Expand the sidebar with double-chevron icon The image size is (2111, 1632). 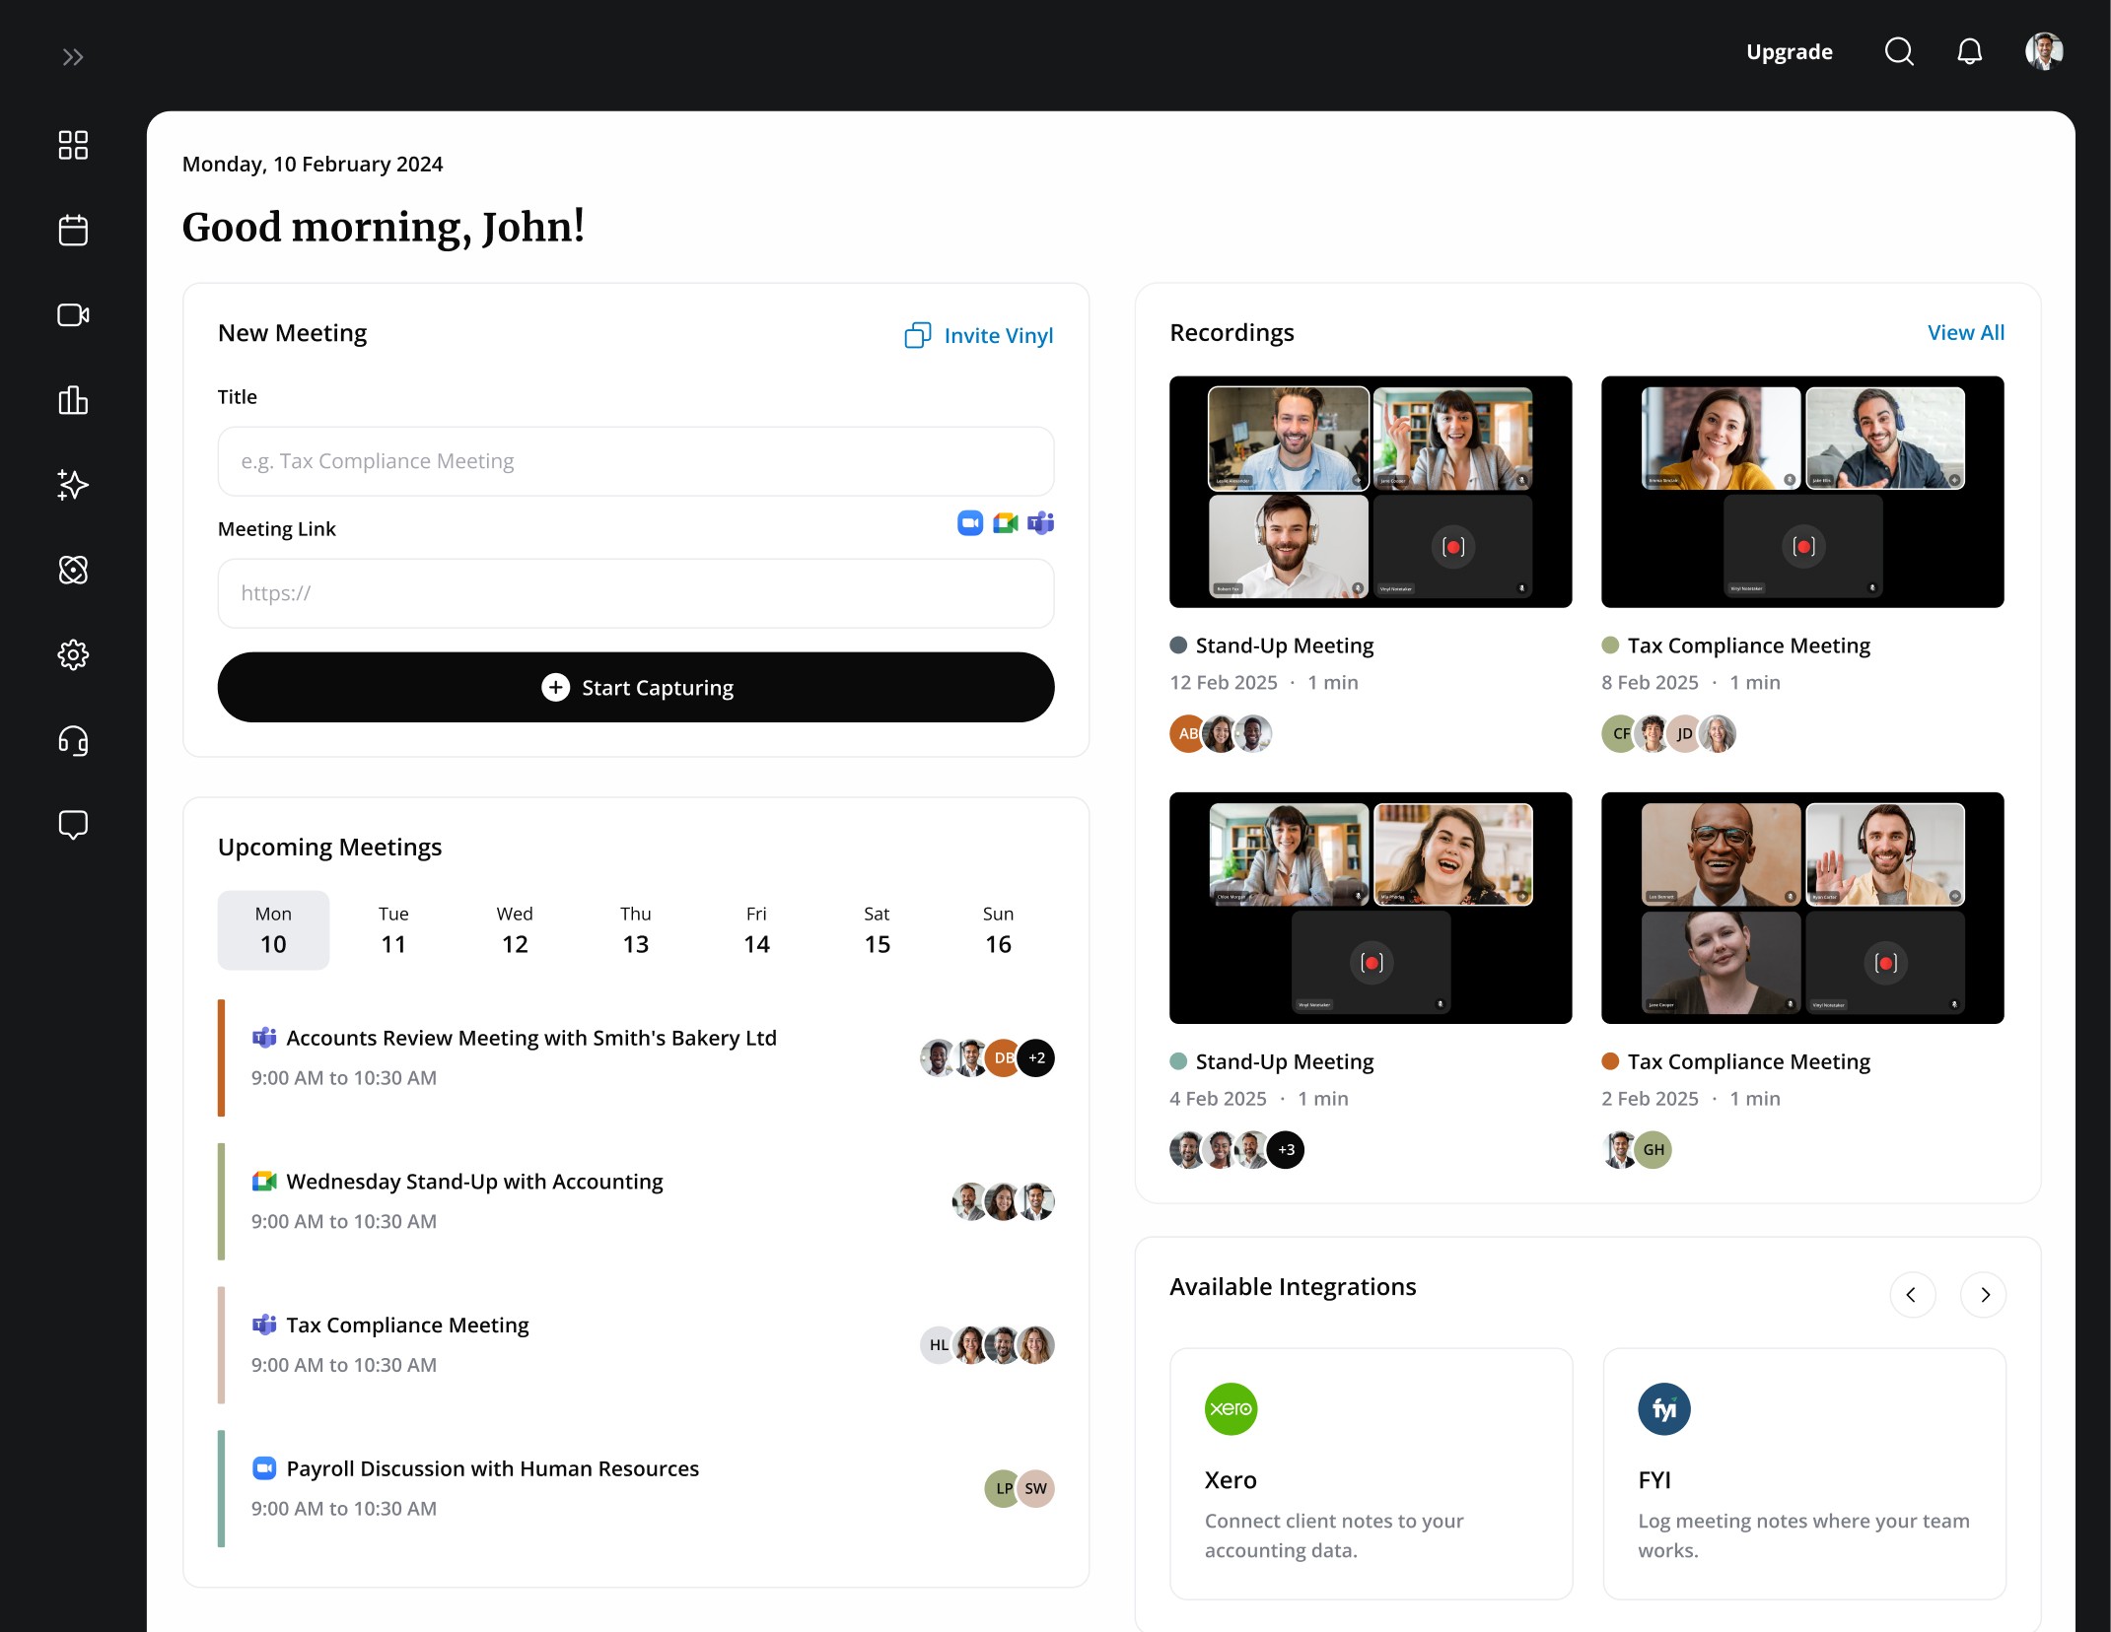point(73,57)
